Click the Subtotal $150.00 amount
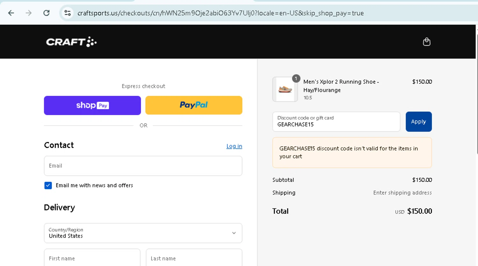 pos(422,180)
